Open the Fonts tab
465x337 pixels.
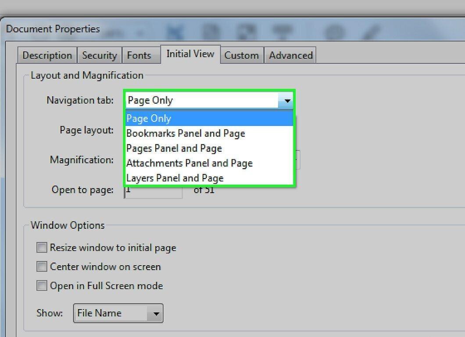[x=139, y=55]
